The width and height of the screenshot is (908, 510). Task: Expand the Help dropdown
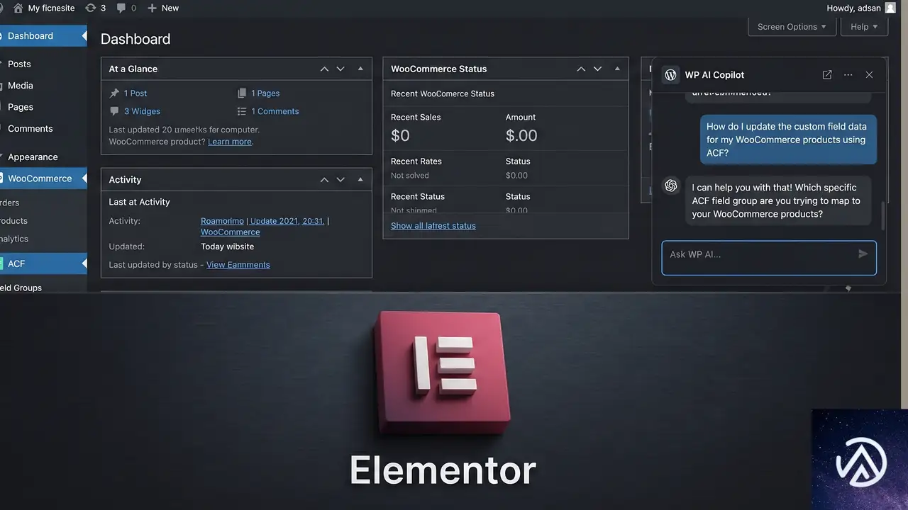tap(864, 26)
